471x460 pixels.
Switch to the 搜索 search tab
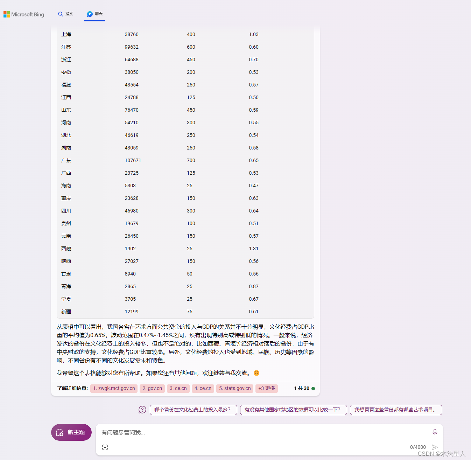point(66,14)
